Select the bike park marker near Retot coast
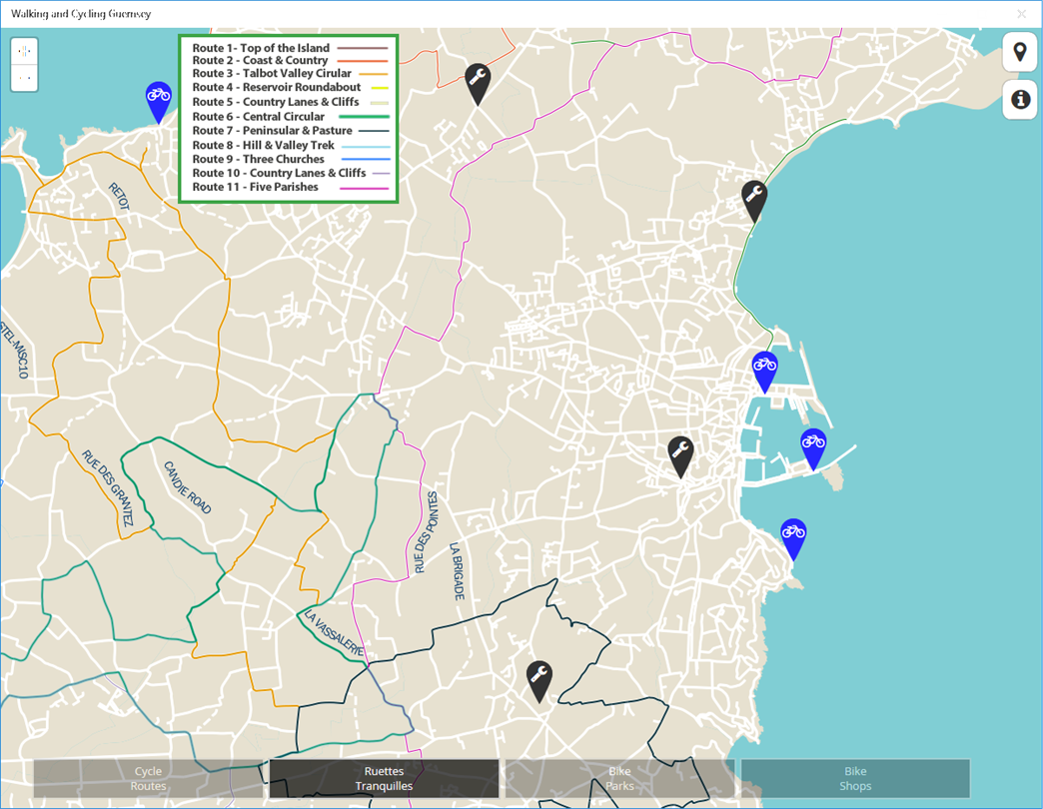 (158, 102)
